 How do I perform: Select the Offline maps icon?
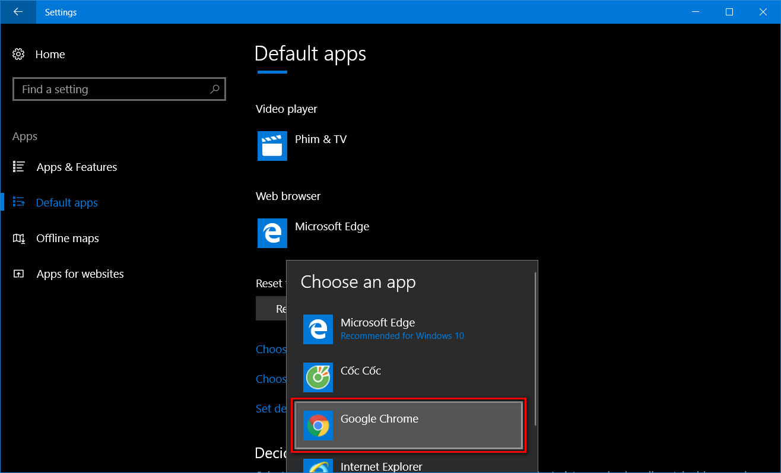click(19, 238)
